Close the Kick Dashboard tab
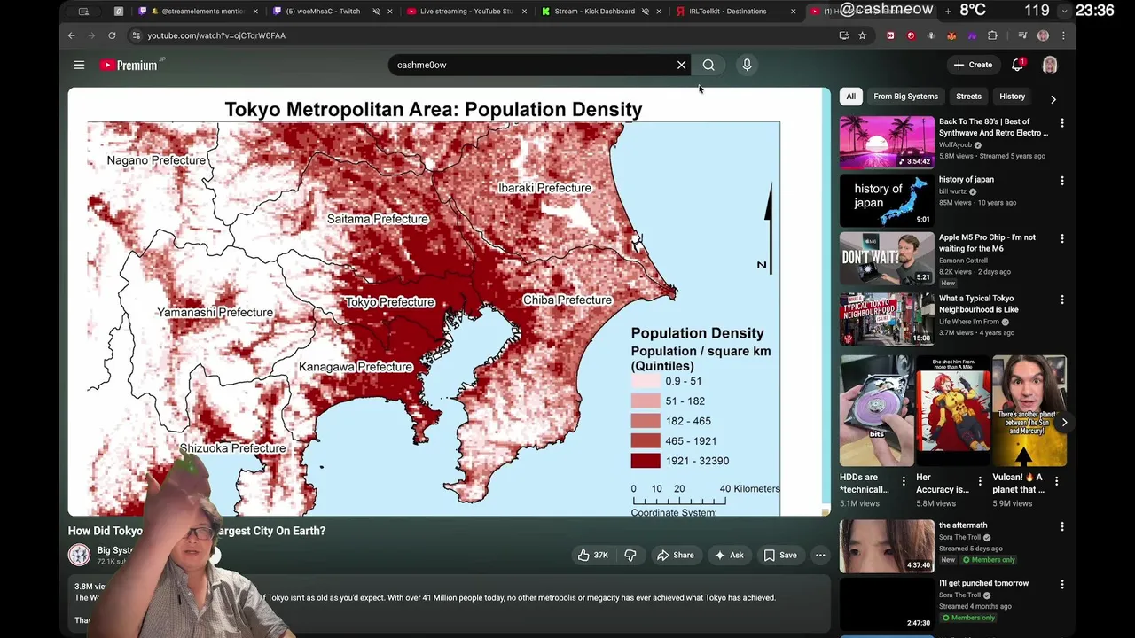 coord(659,12)
